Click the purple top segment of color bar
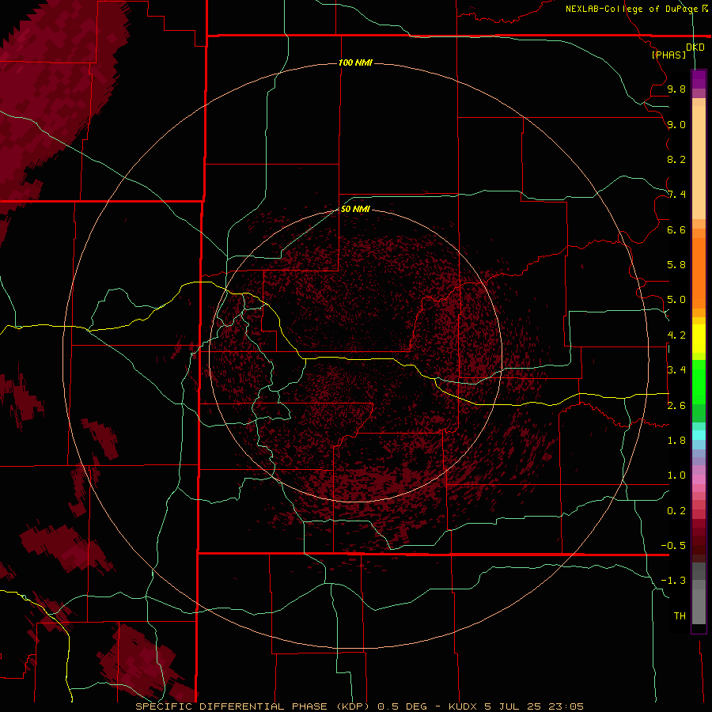712x712 pixels. [699, 79]
